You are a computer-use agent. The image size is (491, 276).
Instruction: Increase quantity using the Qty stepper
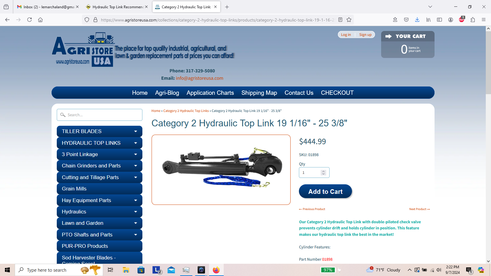323,171
